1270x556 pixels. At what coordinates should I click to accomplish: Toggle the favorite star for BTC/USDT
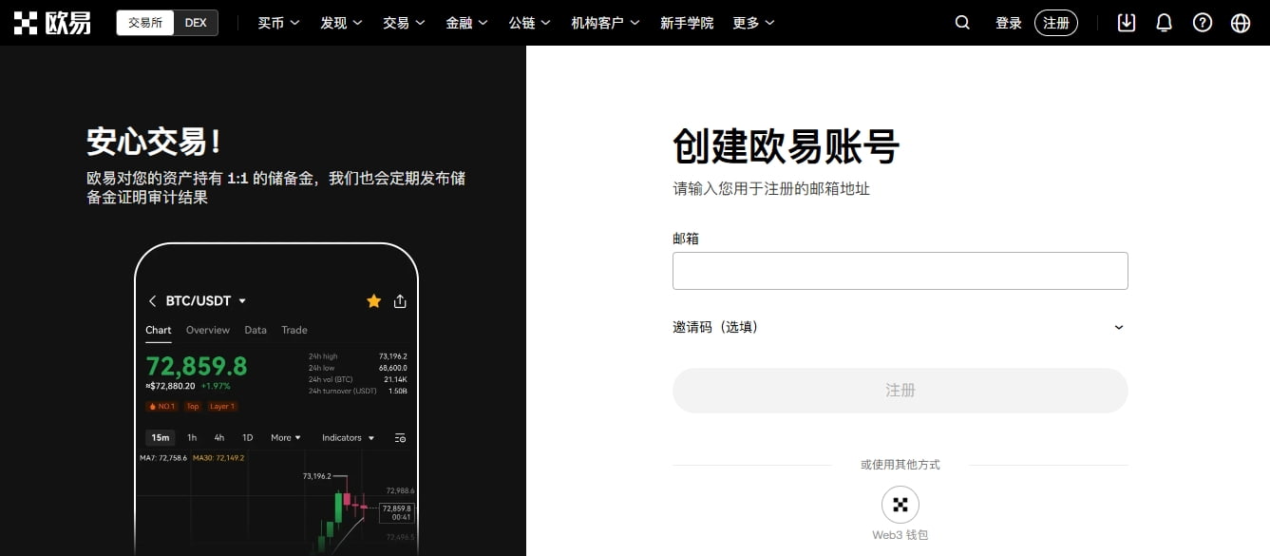(x=373, y=300)
